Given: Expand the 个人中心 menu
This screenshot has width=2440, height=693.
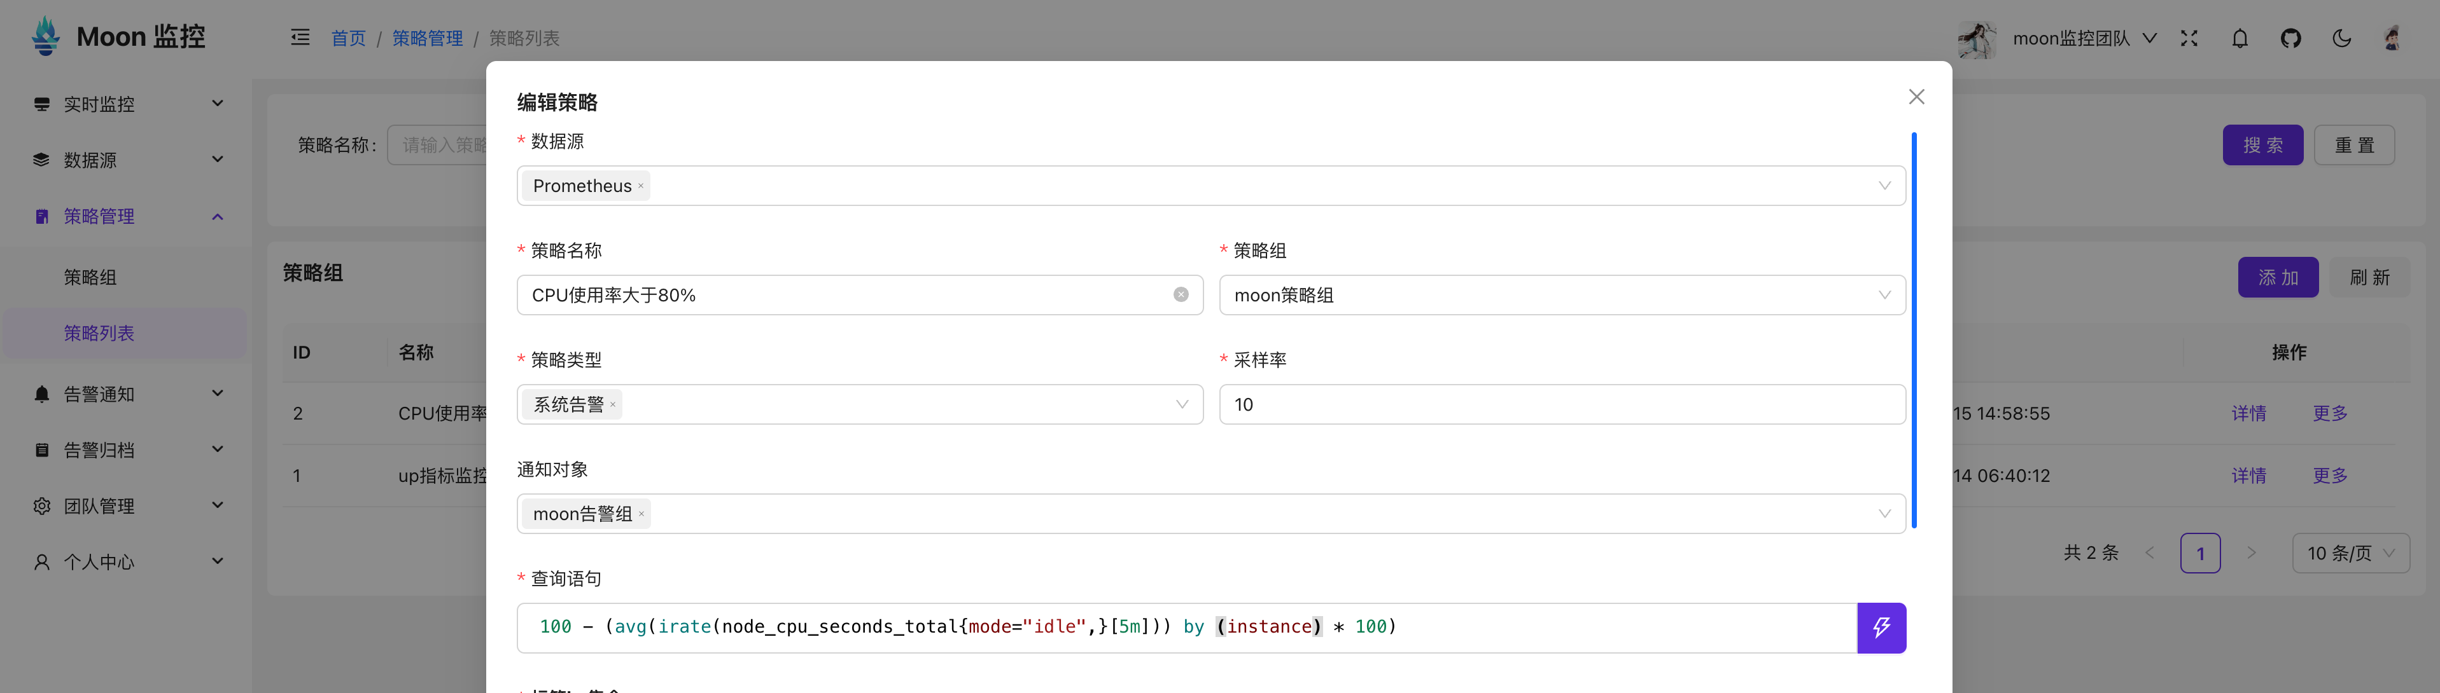Looking at the screenshot, I should point(218,561).
